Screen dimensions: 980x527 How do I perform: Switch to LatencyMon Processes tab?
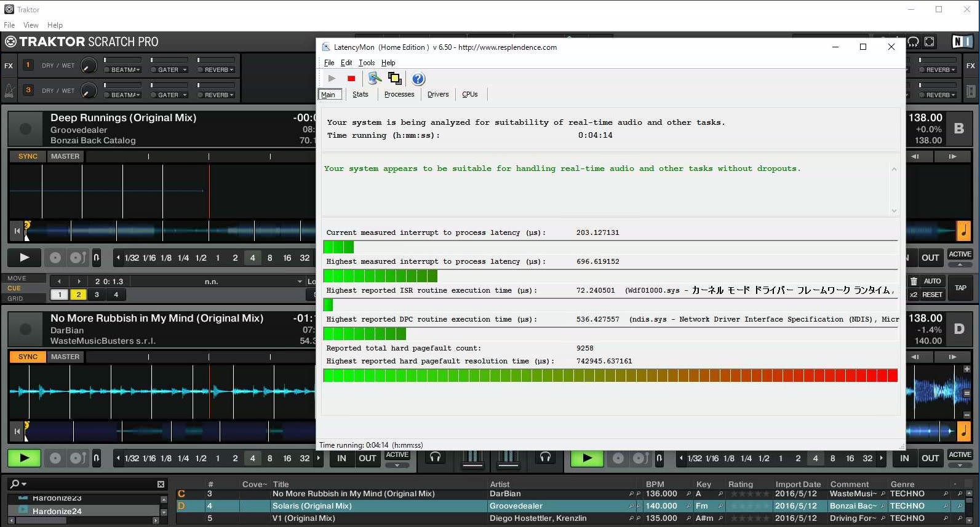click(399, 94)
